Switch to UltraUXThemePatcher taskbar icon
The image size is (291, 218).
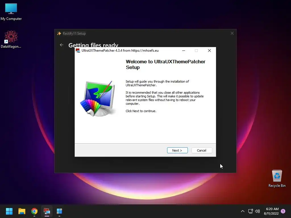pos(47,211)
